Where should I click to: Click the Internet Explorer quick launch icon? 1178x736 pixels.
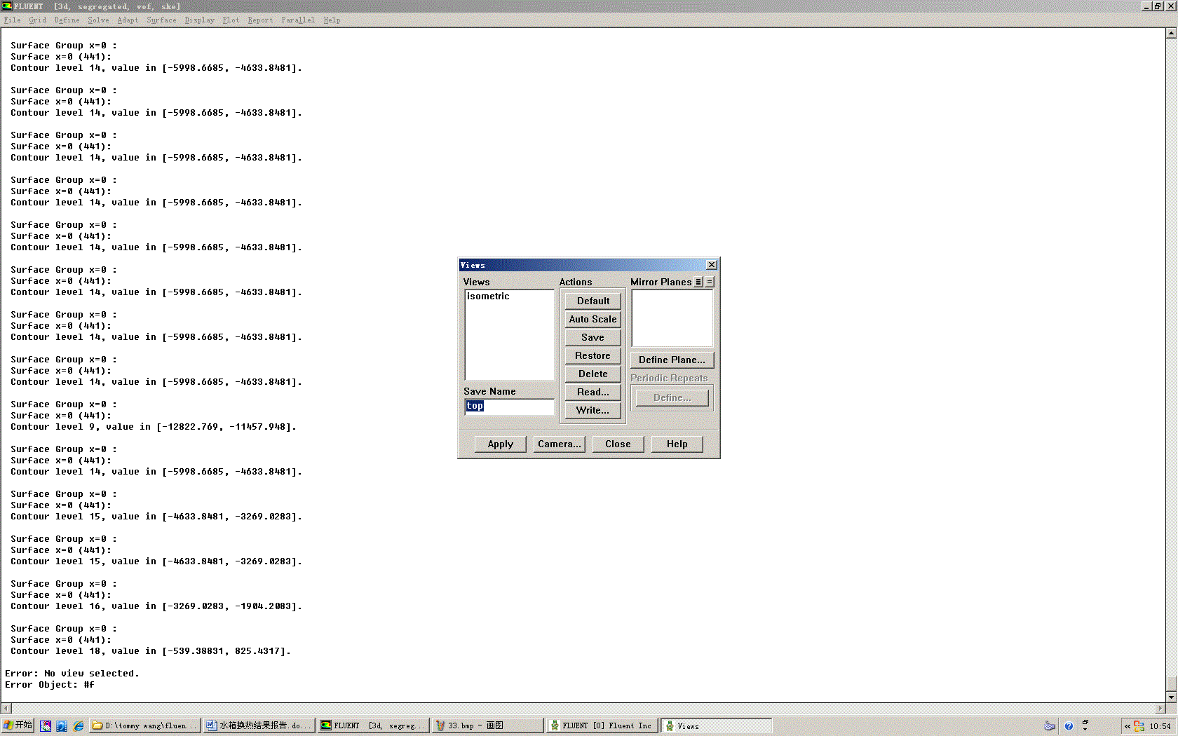tap(79, 726)
